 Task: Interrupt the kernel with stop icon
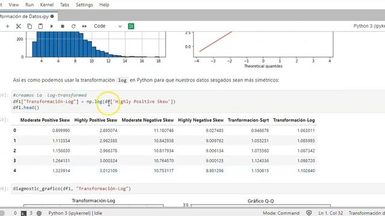63,26
